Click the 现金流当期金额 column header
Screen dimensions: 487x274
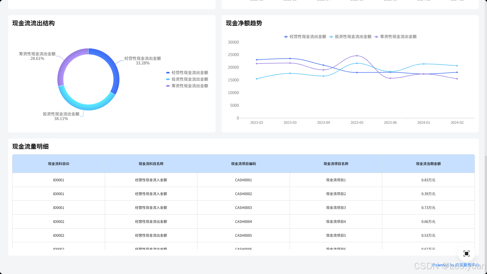(428, 164)
